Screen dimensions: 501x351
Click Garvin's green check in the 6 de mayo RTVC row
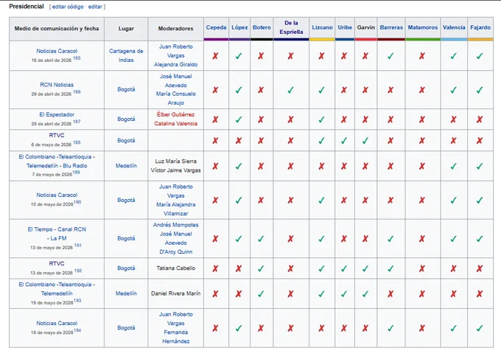[365, 140]
